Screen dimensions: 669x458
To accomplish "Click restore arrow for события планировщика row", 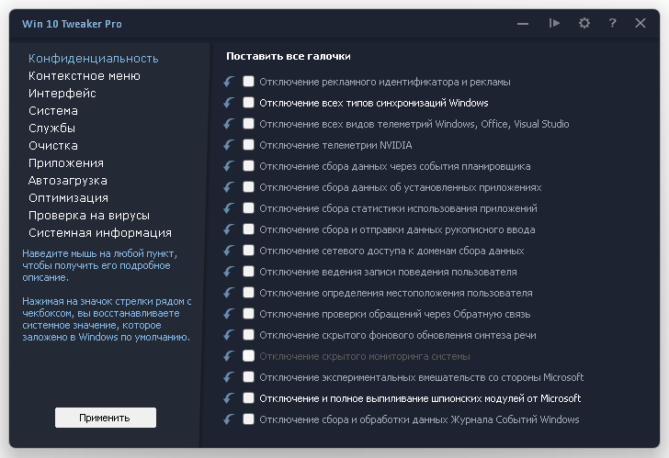I will pos(229,166).
